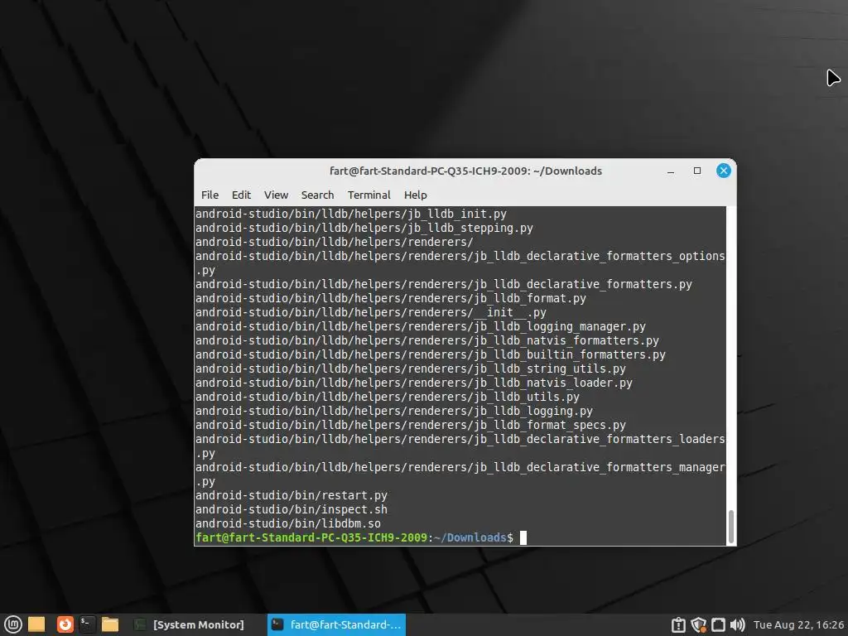Select the fart@fart-Standard terminal taskbar button
The height and width of the screenshot is (636, 848).
tap(336, 624)
